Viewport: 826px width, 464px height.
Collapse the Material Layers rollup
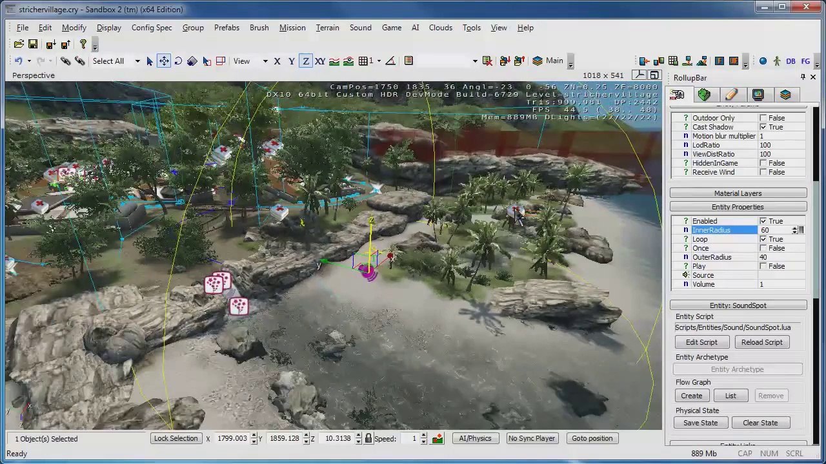[x=738, y=193]
